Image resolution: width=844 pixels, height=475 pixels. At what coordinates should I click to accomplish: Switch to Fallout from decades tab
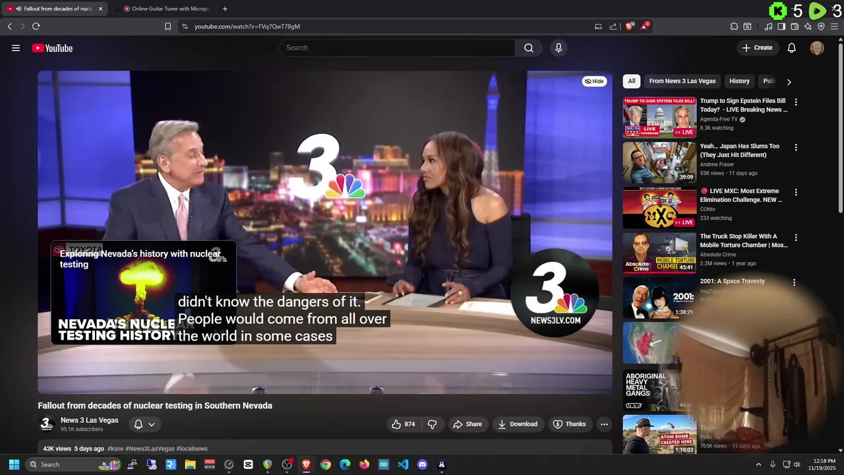[x=54, y=9]
